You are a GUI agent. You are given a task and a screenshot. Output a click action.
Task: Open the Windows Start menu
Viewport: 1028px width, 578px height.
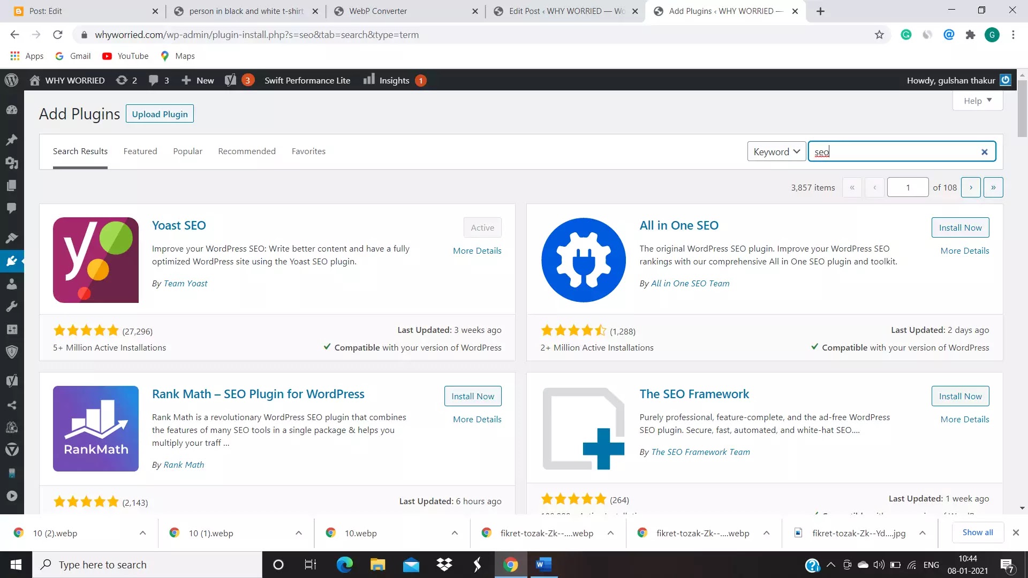pos(16,565)
